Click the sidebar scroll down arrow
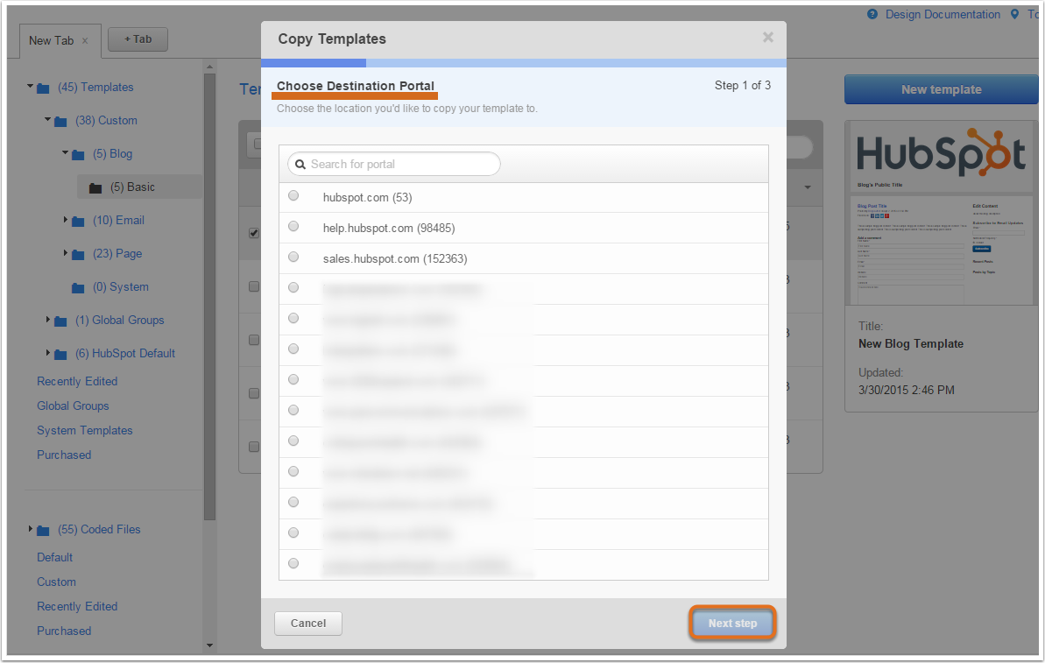The height and width of the screenshot is (663, 1045). [210, 645]
